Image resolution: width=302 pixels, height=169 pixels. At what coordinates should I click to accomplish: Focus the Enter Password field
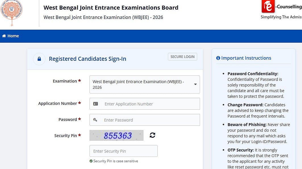pos(150,120)
